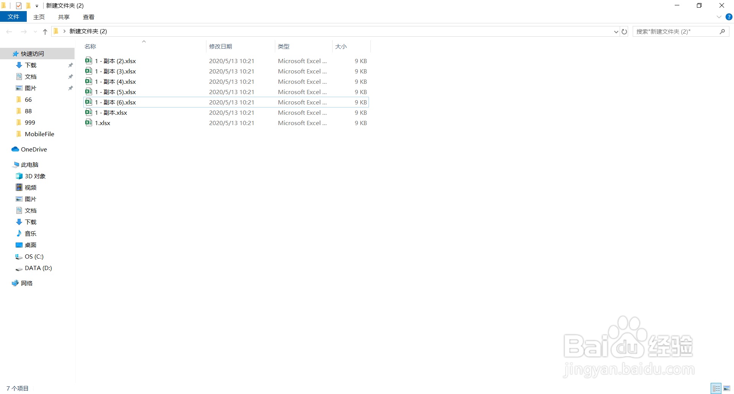Select file name 1 - 副本 (4).xlsx
This screenshot has width=734, height=394.
point(115,81)
